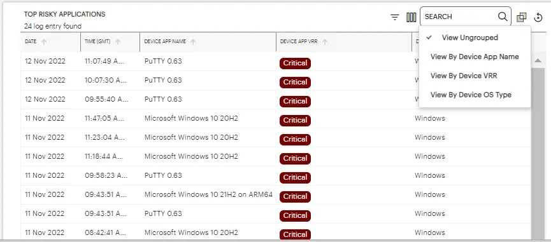This screenshot has width=551, height=242.
Task: Click time cell 11:18:44 A...
Action: (x=104, y=156)
